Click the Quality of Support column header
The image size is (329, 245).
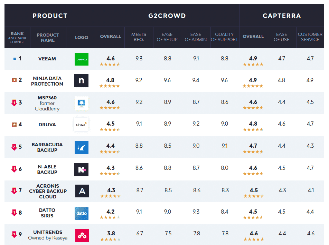click(x=224, y=37)
